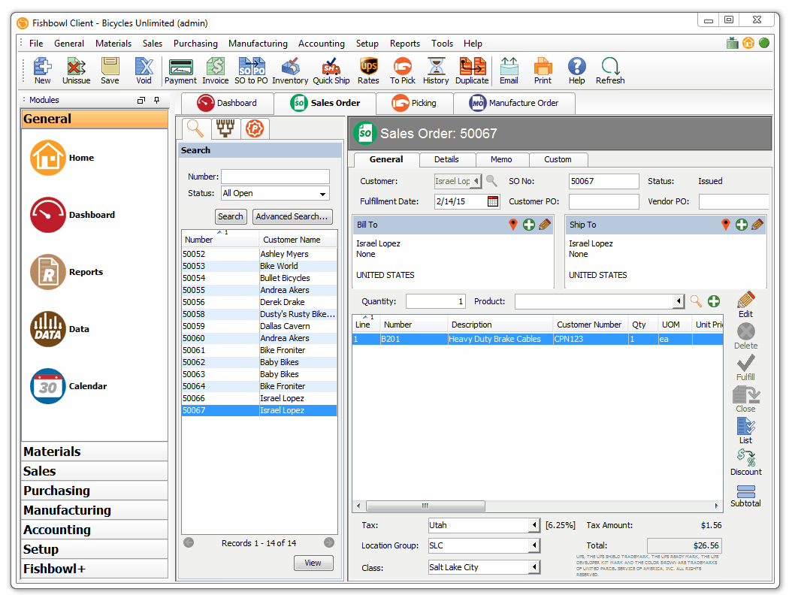The image size is (789, 601).
Task: Click the Customer PO input field
Action: (604, 201)
